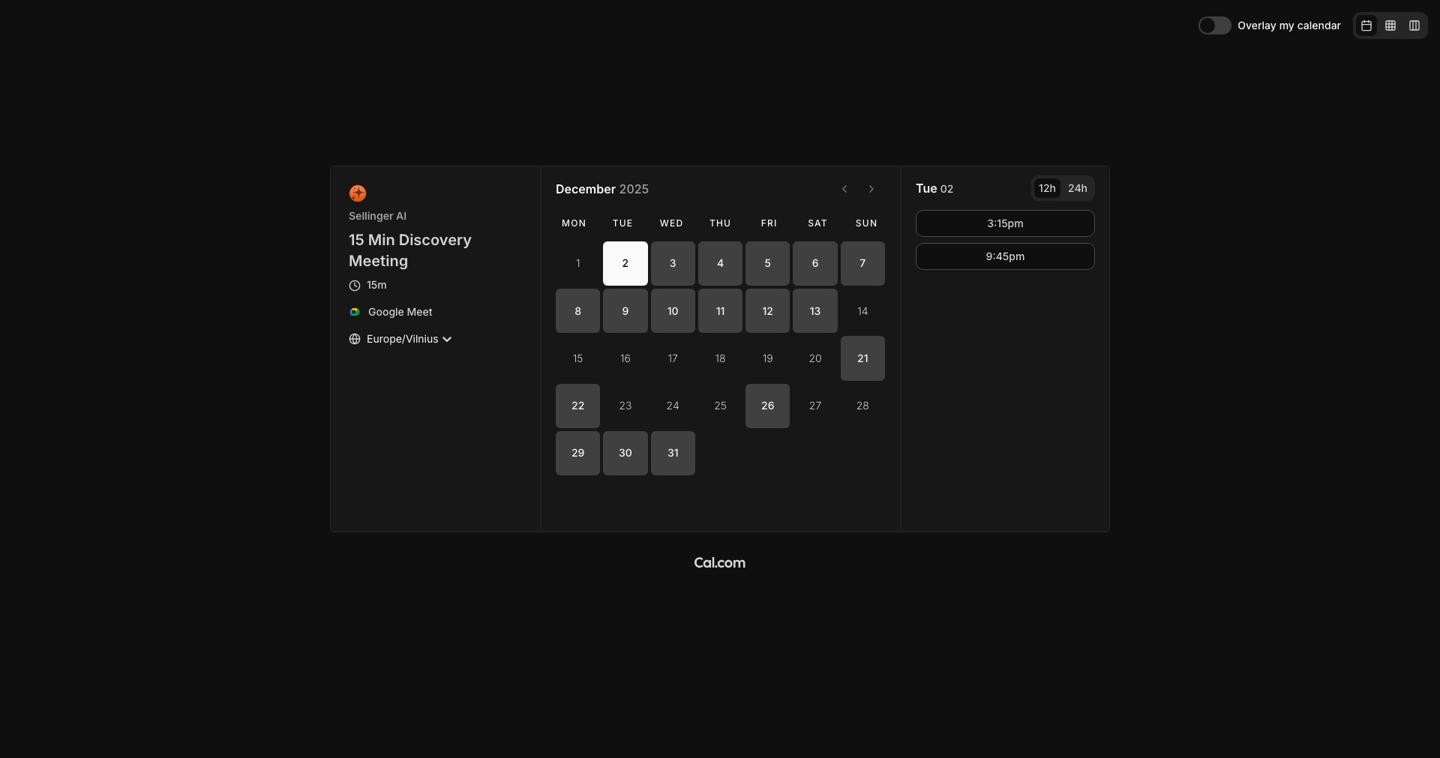Click the SUN weekday header
The height and width of the screenshot is (758, 1440).
(866, 223)
